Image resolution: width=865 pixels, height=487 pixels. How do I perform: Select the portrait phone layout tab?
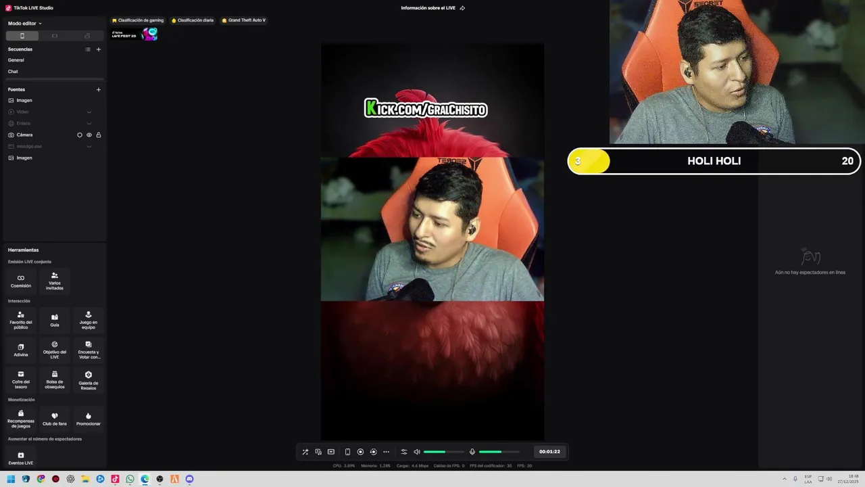22,36
